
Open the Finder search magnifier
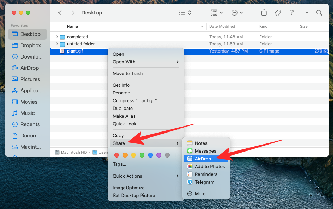tap(319, 13)
